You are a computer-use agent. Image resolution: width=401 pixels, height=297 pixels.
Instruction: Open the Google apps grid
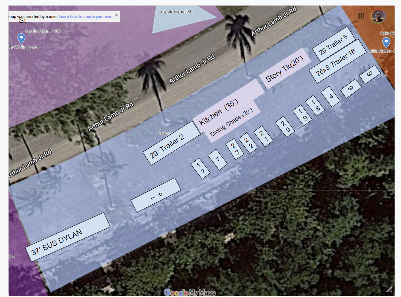coord(361,16)
